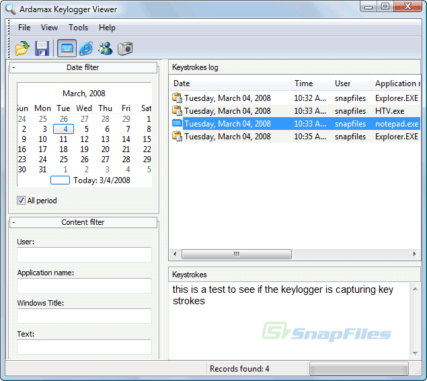Select March 12 in the calendar

tap(85, 139)
